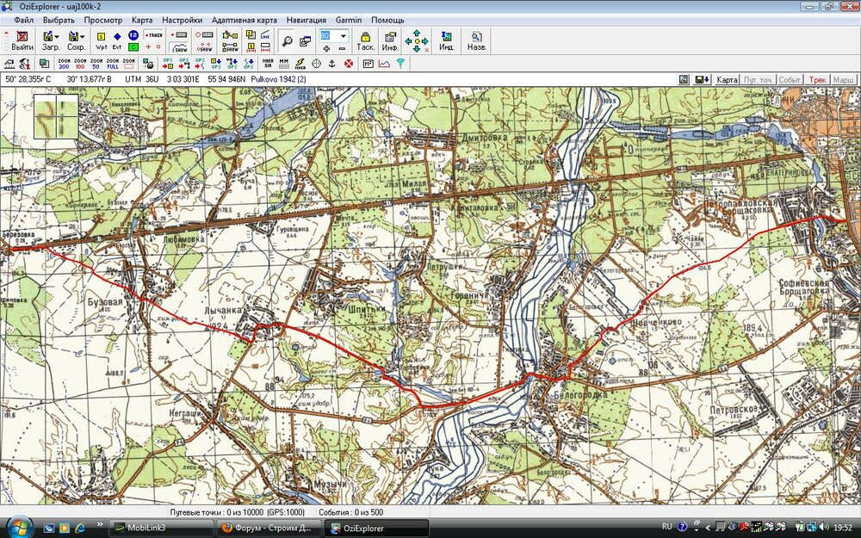Click the Инф. map info icon

point(390,40)
